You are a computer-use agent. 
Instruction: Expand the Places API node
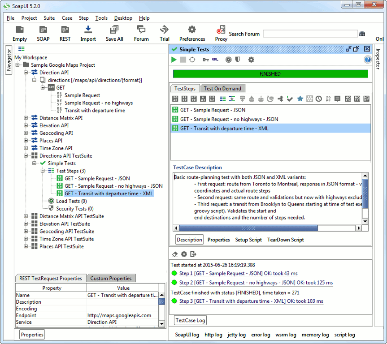click(26, 141)
